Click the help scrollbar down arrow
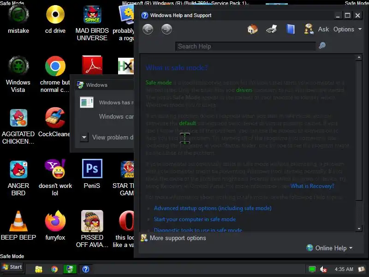369x277 pixels. coord(359,229)
